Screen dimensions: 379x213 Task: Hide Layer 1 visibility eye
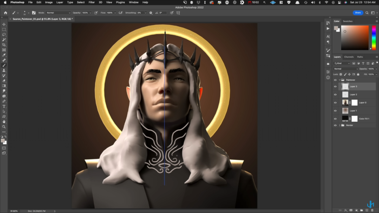pyautogui.click(x=335, y=111)
